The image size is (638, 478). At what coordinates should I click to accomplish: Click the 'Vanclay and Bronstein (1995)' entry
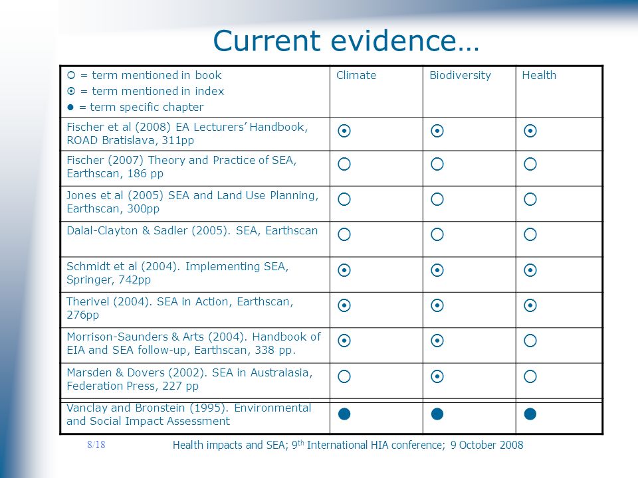click(x=189, y=414)
